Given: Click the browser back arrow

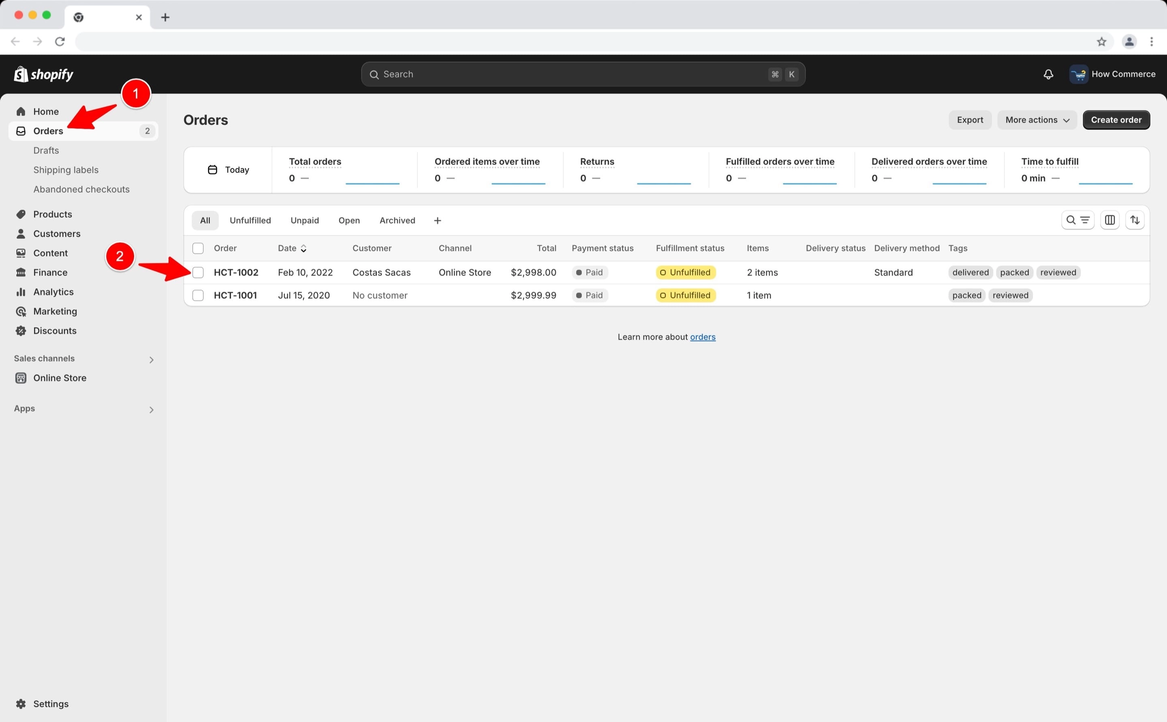Looking at the screenshot, I should click(x=15, y=42).
